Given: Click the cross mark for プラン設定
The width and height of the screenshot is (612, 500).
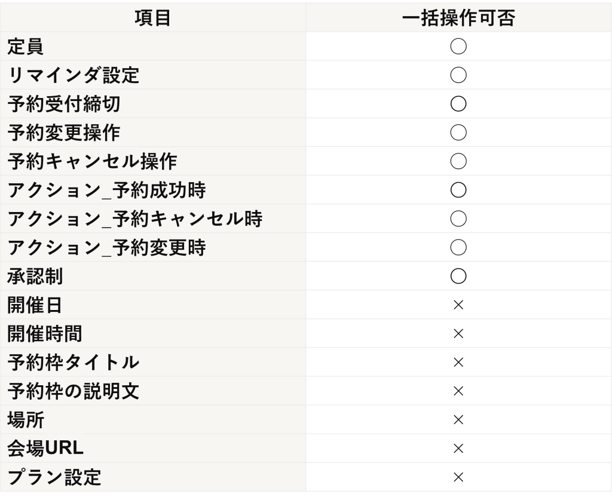Looking at the screenshot, I should (x=458, y=477).
